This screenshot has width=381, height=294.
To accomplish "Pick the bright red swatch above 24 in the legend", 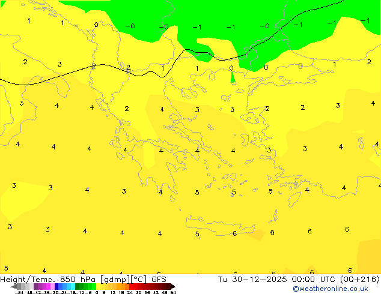I will 131,287.
